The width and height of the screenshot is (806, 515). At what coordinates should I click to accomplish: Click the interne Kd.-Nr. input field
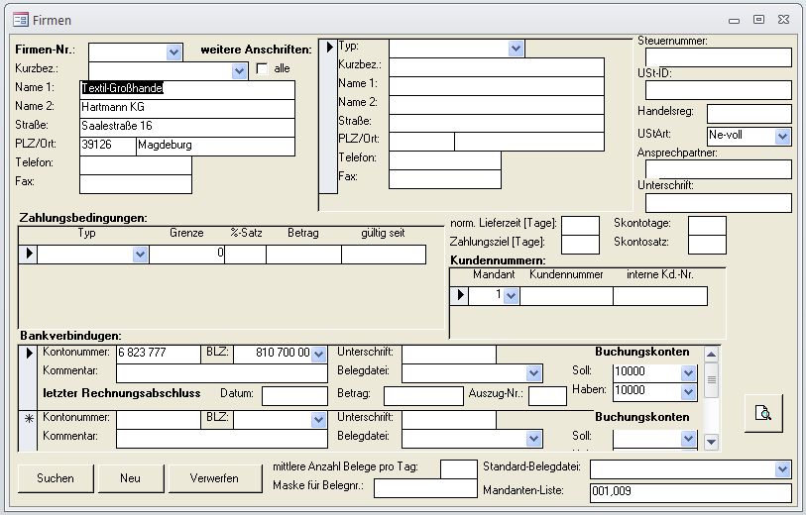pyautogui.click(x=660, y=296)
